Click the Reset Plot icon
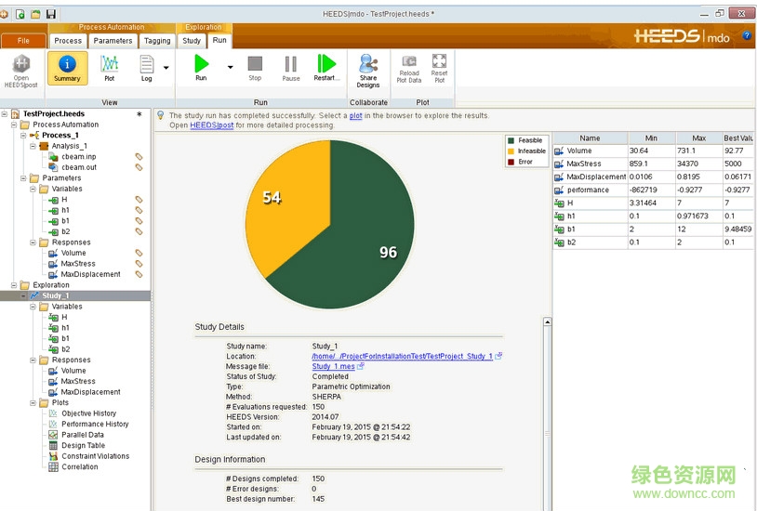Image resolution: width=757 pixels, height=511 pixels. click(x=439, y=68)
